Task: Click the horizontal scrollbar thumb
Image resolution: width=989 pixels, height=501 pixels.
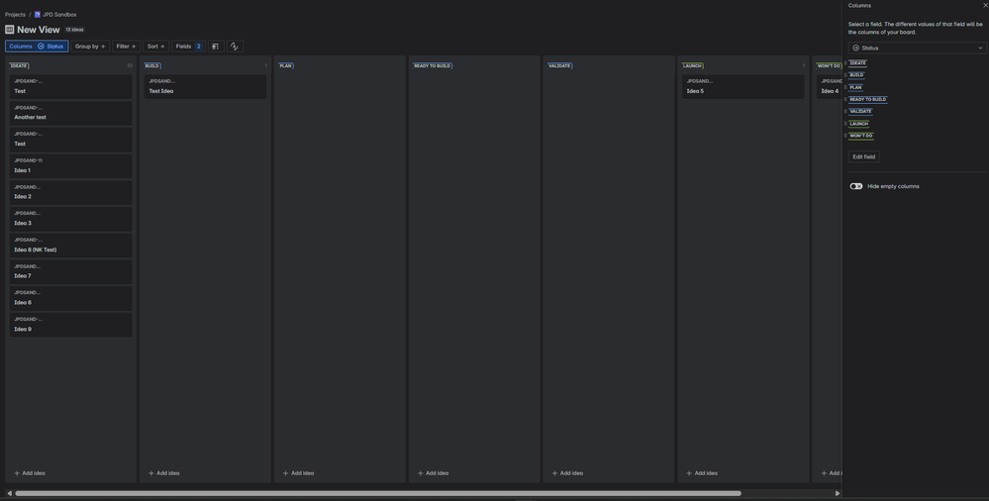Action: click(378, 493)
